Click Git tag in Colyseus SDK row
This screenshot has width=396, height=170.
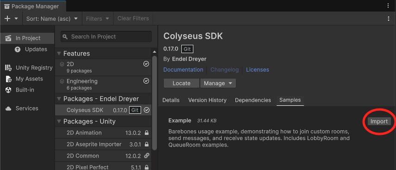tap(135, 110)
